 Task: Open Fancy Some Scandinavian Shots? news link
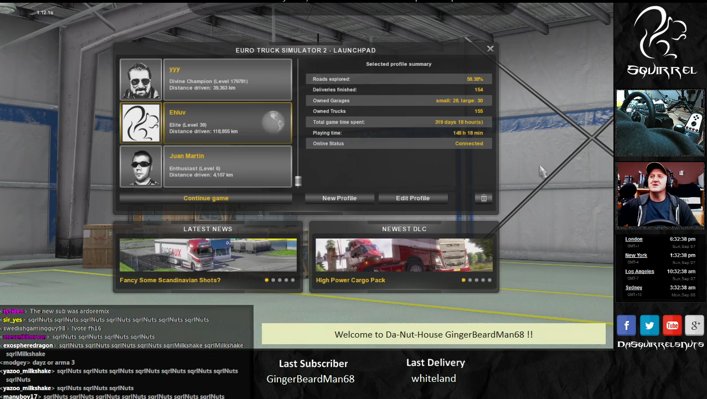click(170, 280)
